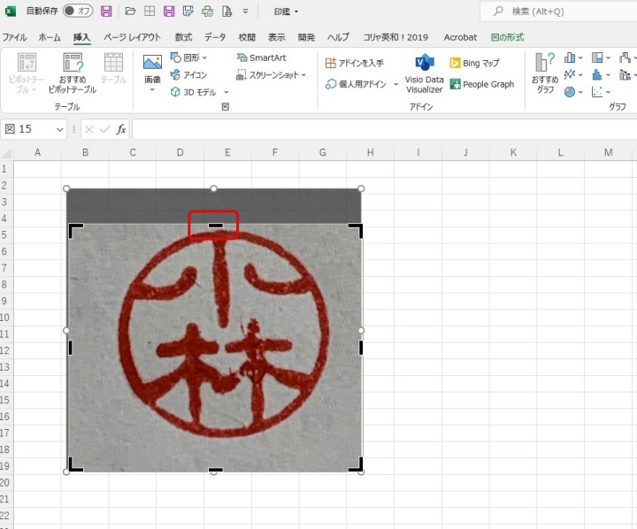637x529 pixels.
Task: Open the waterfall chart icon
Action: pyautogui.click(x=627, y=57)
